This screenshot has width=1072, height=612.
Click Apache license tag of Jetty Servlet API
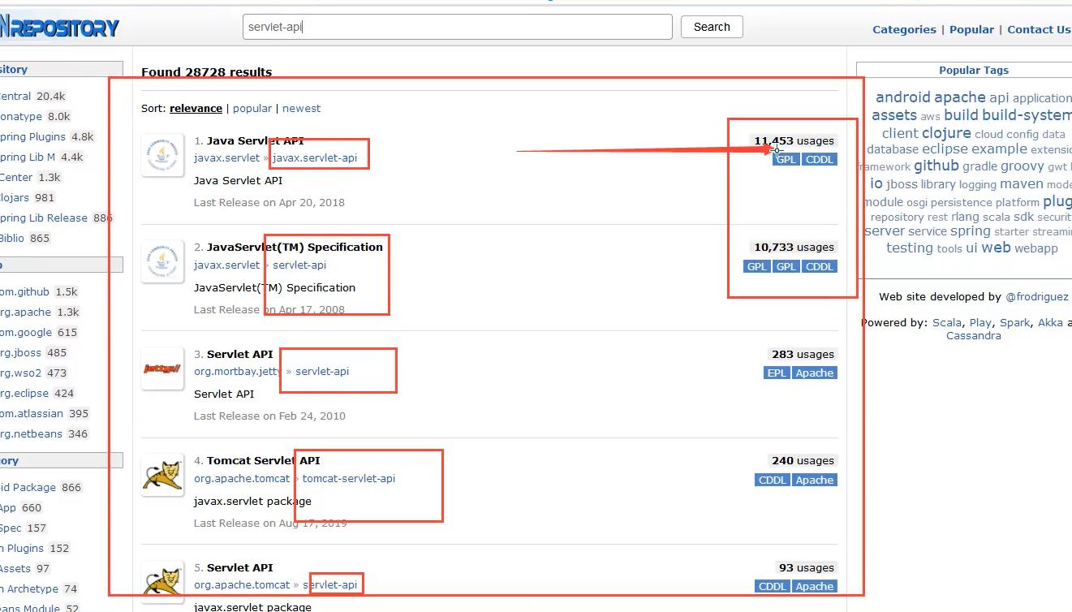click(x=814, y=373)
